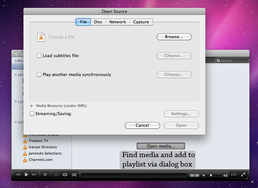Open the equalizer effects icon

pyautogui.click(x=234, y=175)
